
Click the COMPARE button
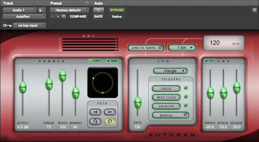(78, 16)
